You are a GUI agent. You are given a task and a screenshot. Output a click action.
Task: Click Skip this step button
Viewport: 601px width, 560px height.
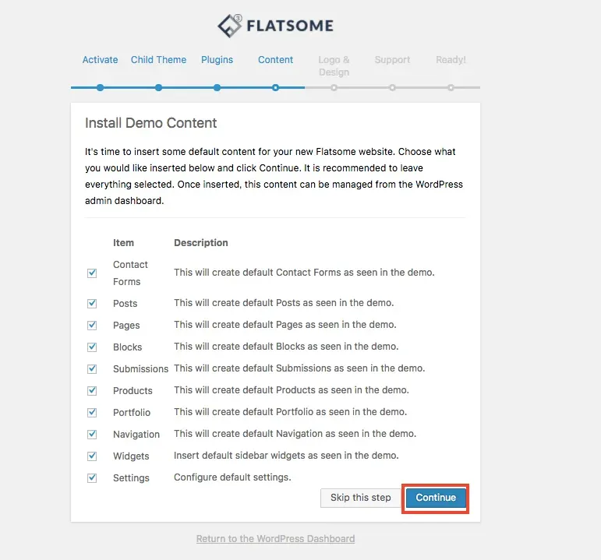pos(361,498)
